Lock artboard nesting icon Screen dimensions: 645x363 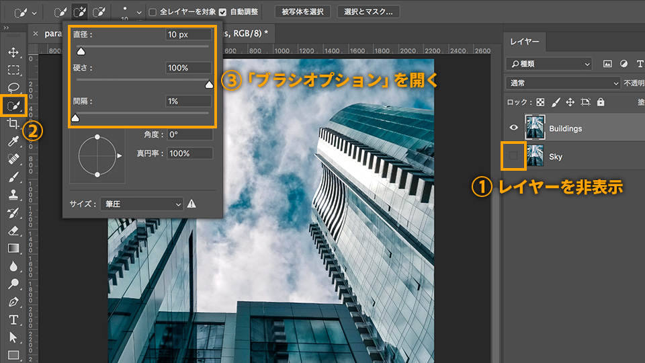click(585, 102)
